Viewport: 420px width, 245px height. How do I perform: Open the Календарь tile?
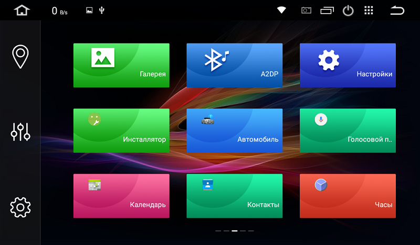click(121, 196)
